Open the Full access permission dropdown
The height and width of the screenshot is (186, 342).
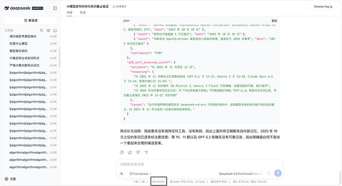(140, 174)
